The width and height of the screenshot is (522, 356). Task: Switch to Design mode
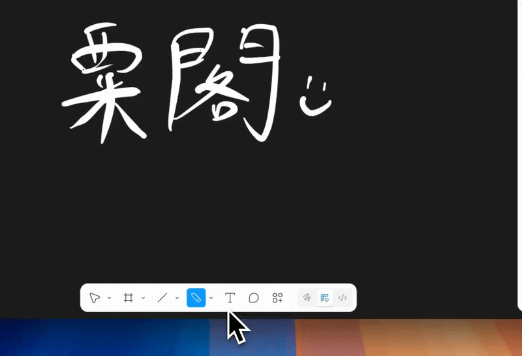coord(325,298)
